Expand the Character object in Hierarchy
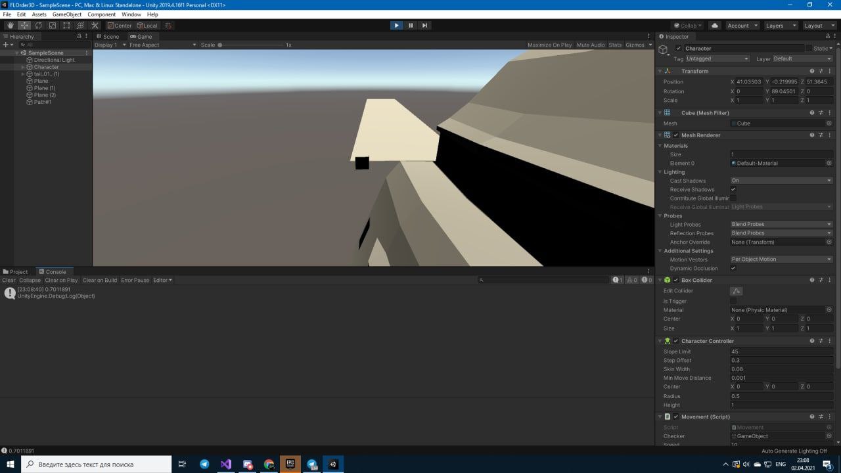This screenshot has width=841, height=473. point(23,67)
